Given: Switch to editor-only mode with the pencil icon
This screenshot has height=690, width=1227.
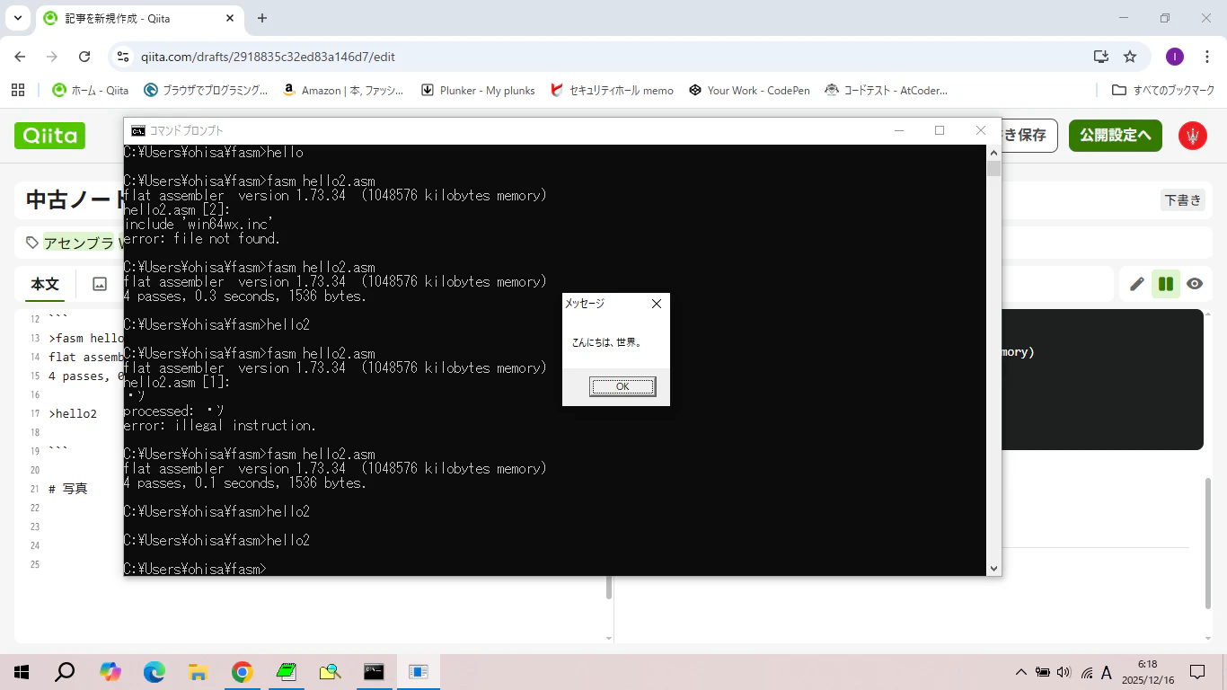Looking at the screenshot, I should [1137, 284].
